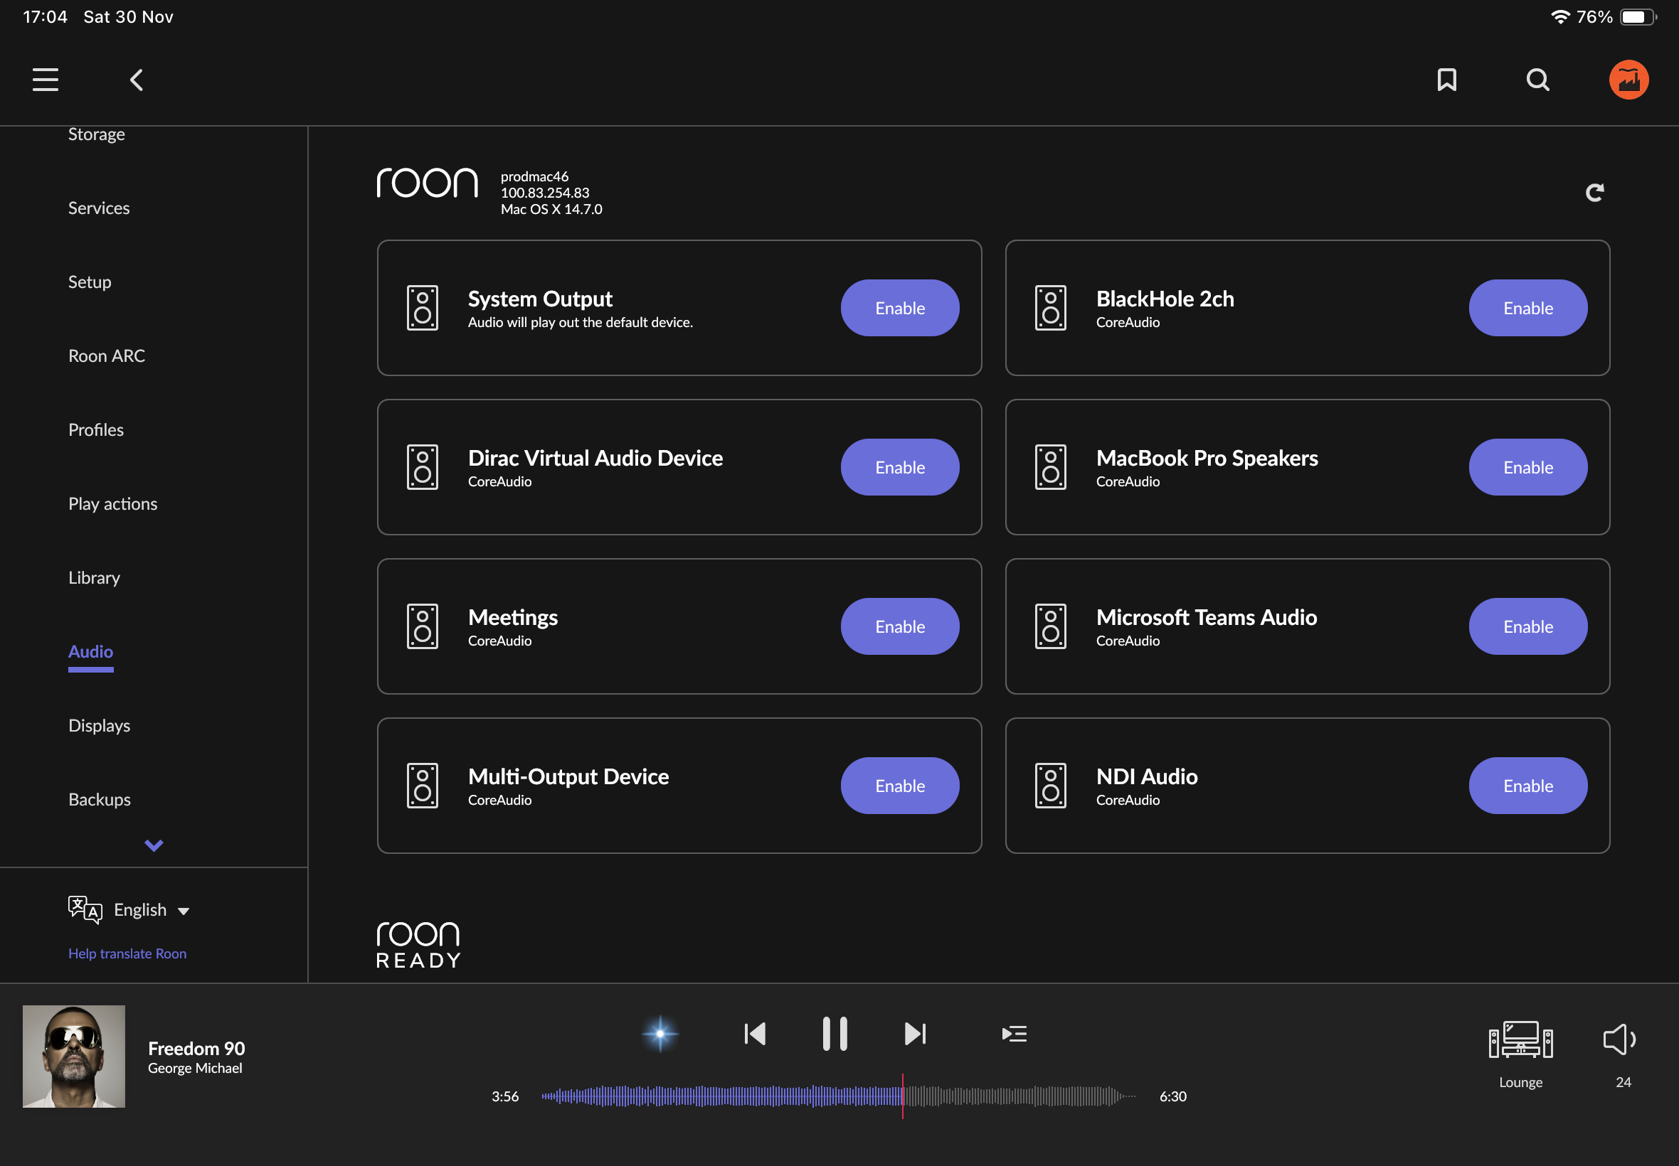Open the search panel
This screenshot has height=1166, width=1679.
[1537, 80]
